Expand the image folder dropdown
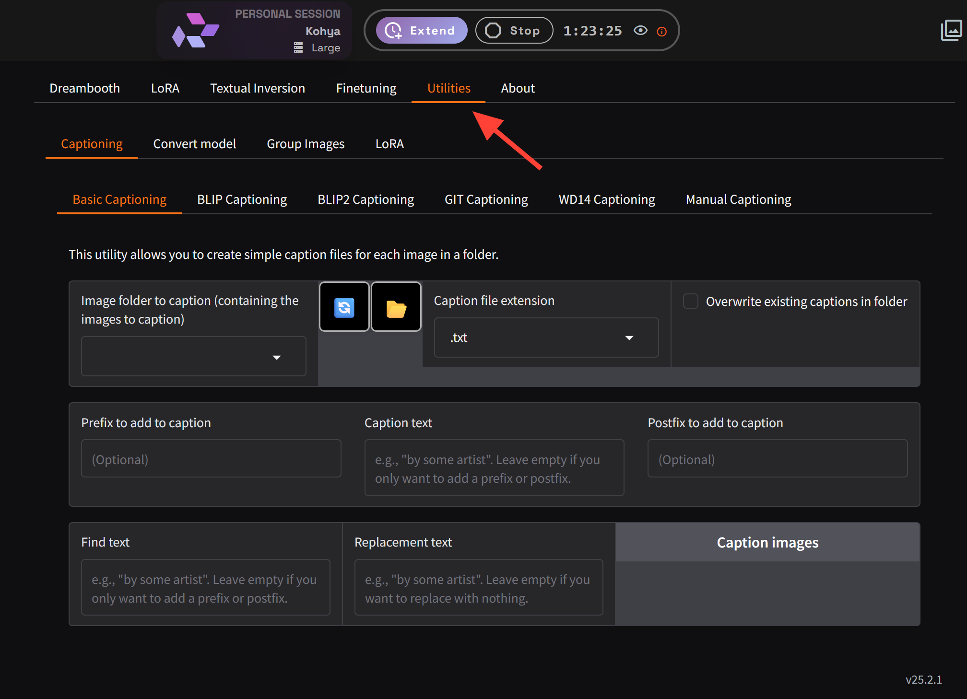This screenshot has height=699, width=967. coord(276,357)
